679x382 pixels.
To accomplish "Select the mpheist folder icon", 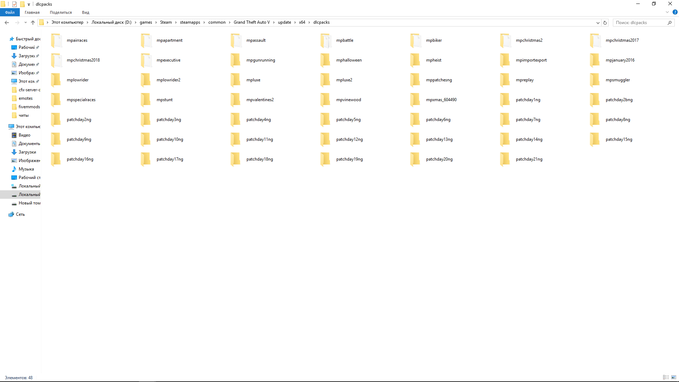I will click(415, 60).
